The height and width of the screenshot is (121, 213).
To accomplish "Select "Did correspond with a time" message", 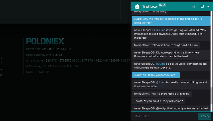I will tap(171, 54).
